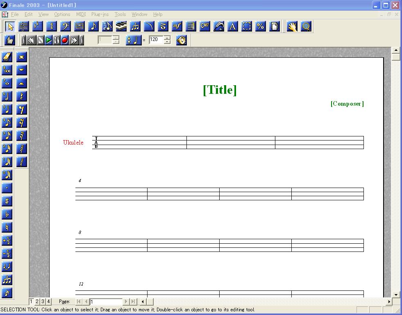Select the Mass Edit dashed-box tool
Image resolution: width=402 pixels, height=315 pixels.
[x=246, y=26]
